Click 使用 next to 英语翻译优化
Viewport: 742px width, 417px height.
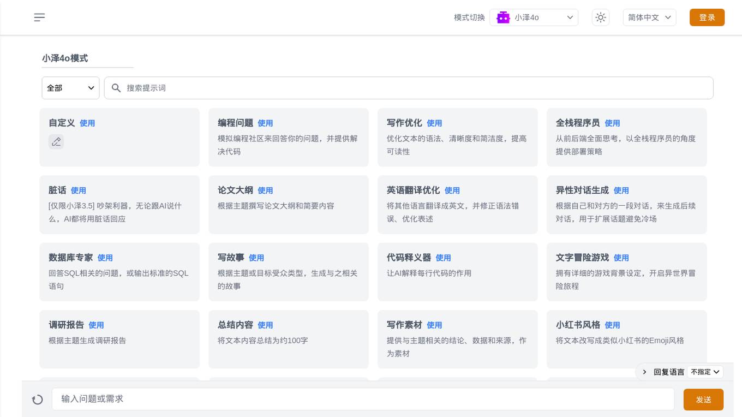pyautogui.click(x=452, y=190)
